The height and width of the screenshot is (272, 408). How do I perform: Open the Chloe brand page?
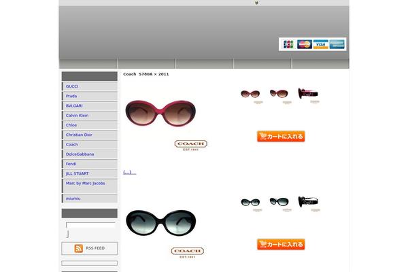pyautogui.click(x=71, y=125)
